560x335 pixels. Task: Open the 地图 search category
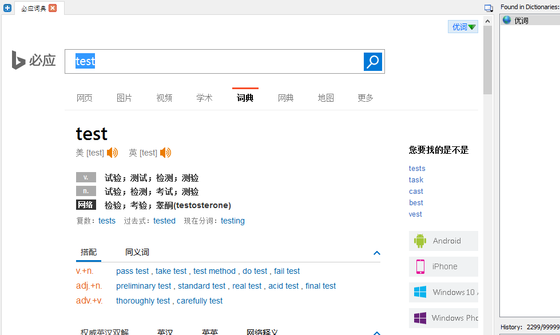tap(325, 98)
